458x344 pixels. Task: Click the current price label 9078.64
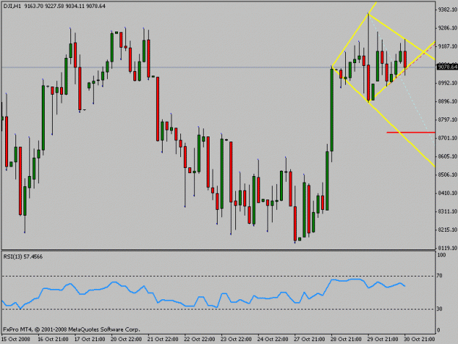447,67
